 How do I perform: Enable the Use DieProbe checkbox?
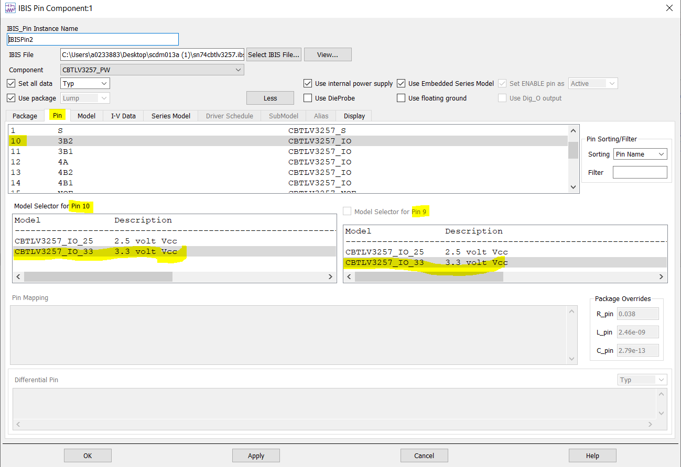[308, 98]
